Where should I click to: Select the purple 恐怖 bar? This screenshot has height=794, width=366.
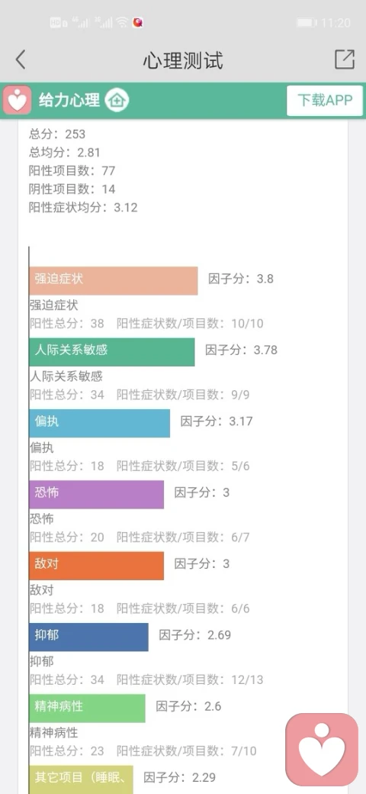coord(97,494)
